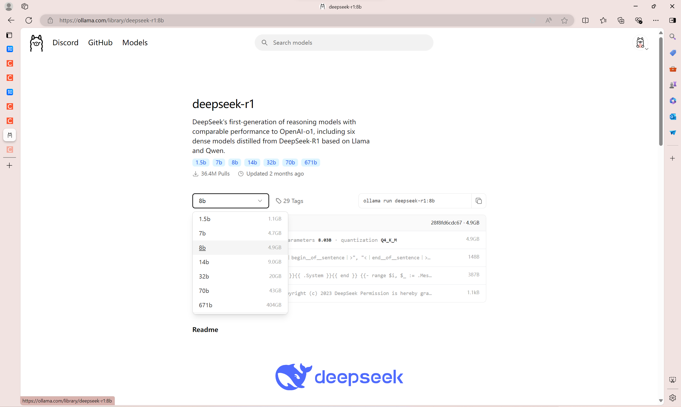
Task: Open the Discord link
Action: (65, 43)
